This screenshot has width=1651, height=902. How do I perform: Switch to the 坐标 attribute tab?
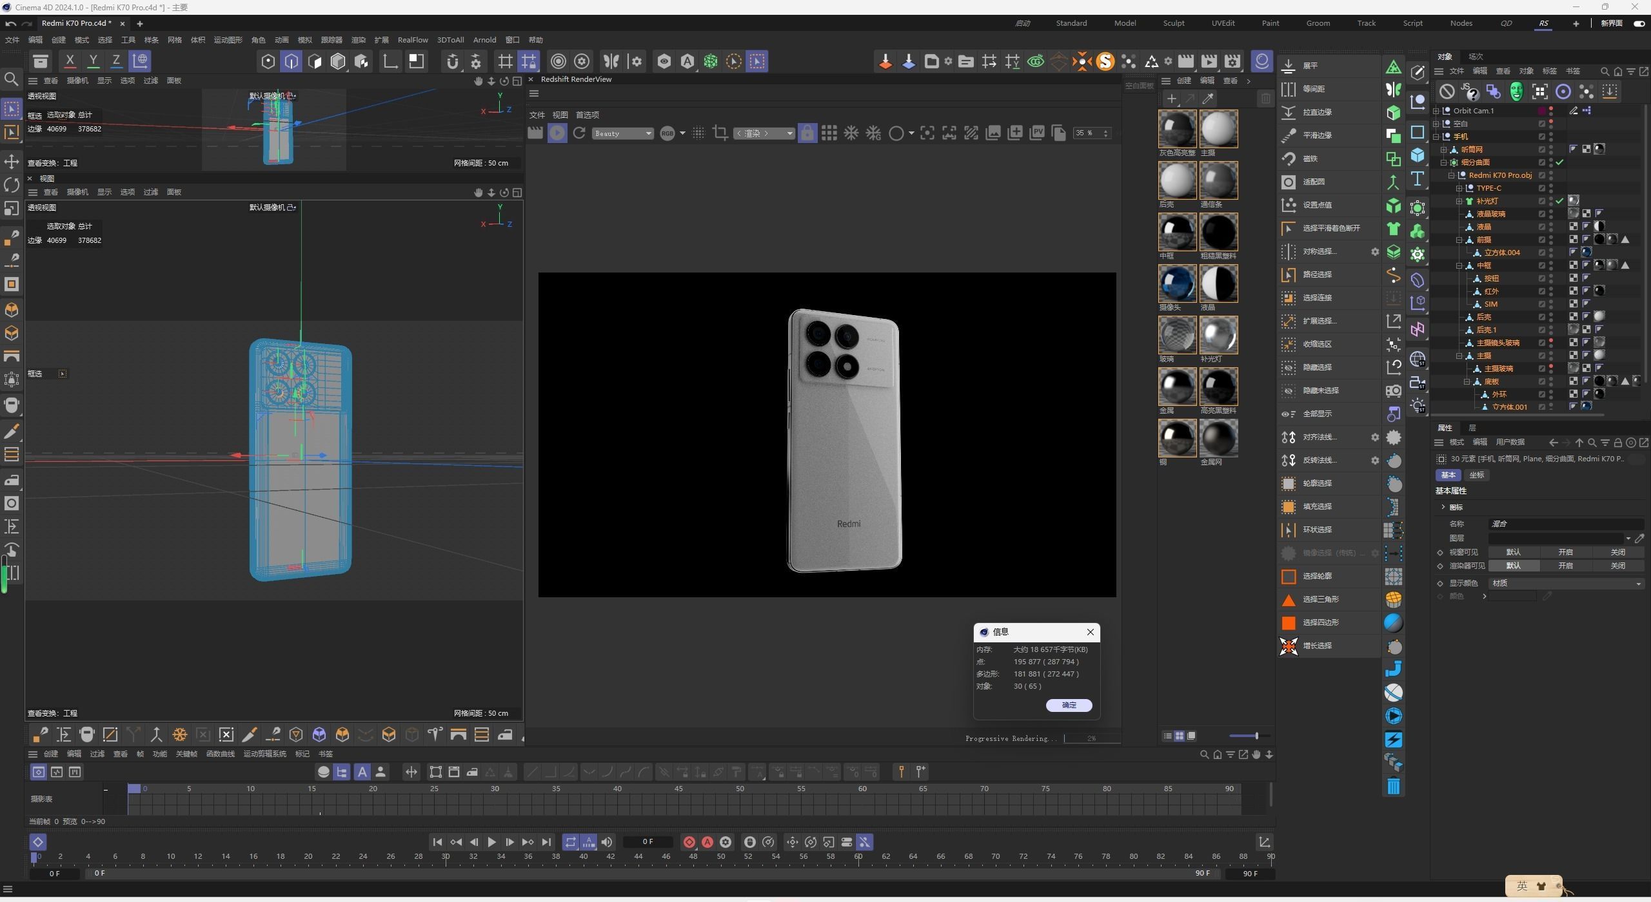coord(1477,475)
